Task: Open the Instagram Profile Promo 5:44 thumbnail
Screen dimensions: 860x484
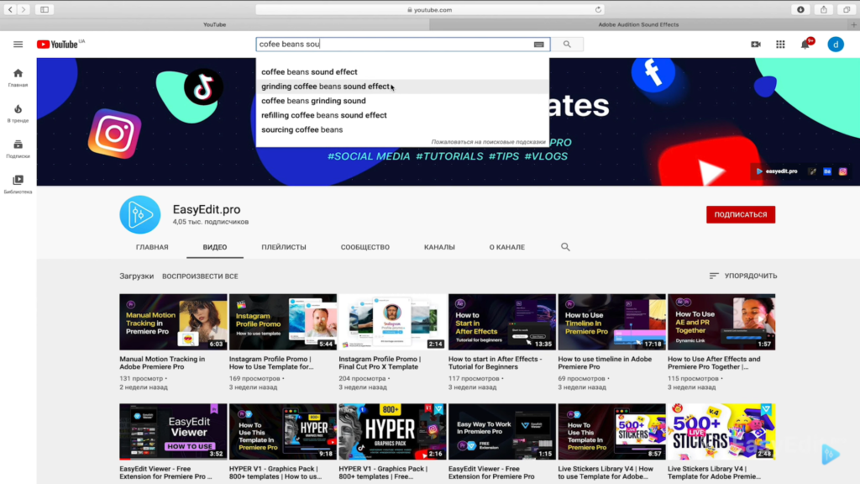Action: point(283,322)
